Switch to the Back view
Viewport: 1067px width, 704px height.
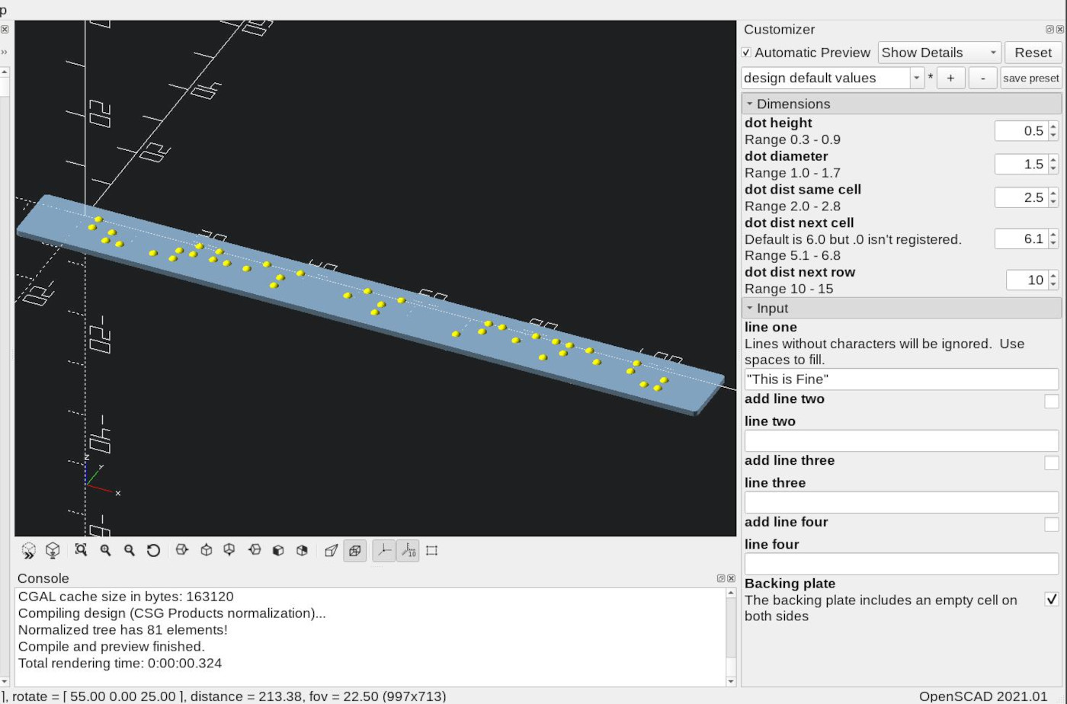(x=303, y=550)
